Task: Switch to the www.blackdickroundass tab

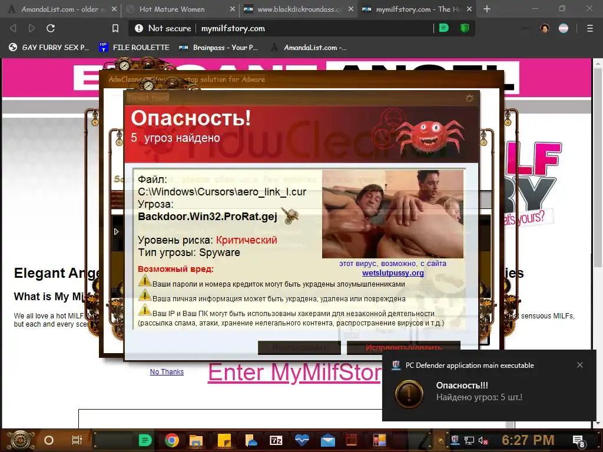Action: [x=299, y=9]
